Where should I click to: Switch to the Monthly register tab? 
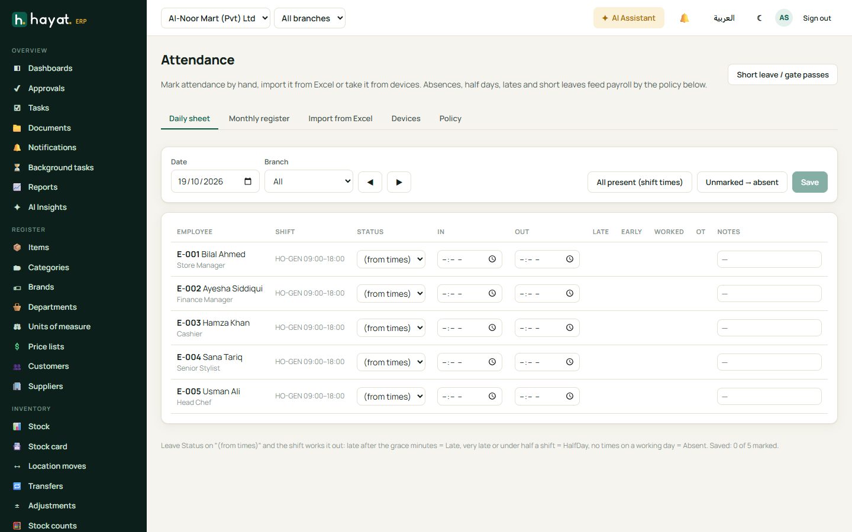[259, 119]
